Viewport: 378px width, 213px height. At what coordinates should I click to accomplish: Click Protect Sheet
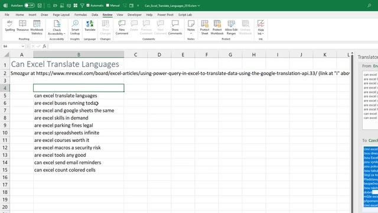point(204,27)
